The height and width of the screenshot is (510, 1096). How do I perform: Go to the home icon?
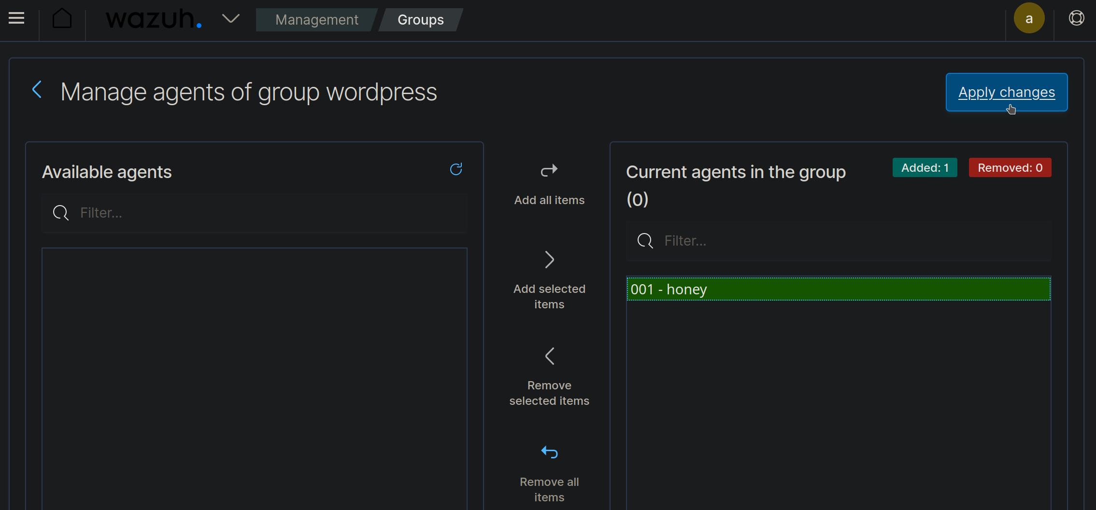[62, 19]
